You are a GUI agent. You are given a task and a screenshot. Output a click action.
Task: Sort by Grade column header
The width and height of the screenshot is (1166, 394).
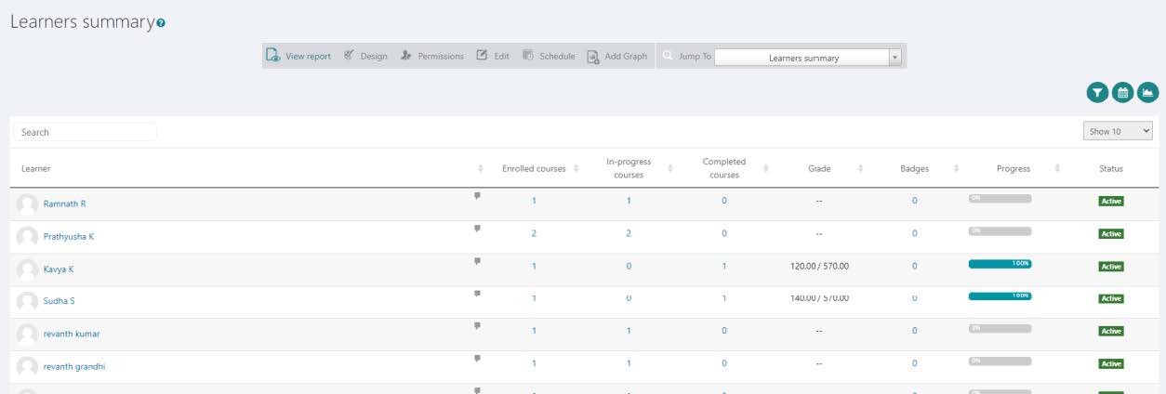point(819,168)
